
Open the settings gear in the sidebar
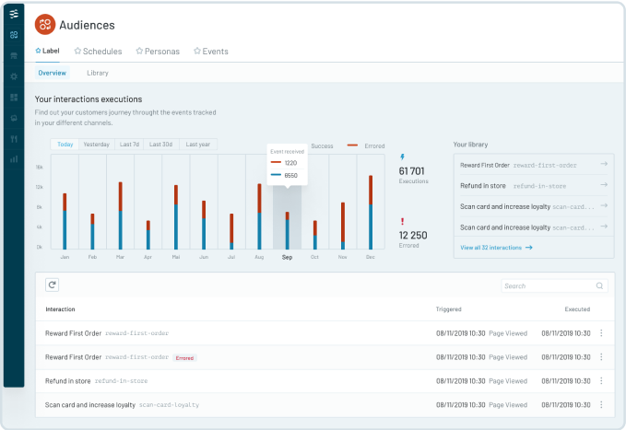(x=13, y=76)
